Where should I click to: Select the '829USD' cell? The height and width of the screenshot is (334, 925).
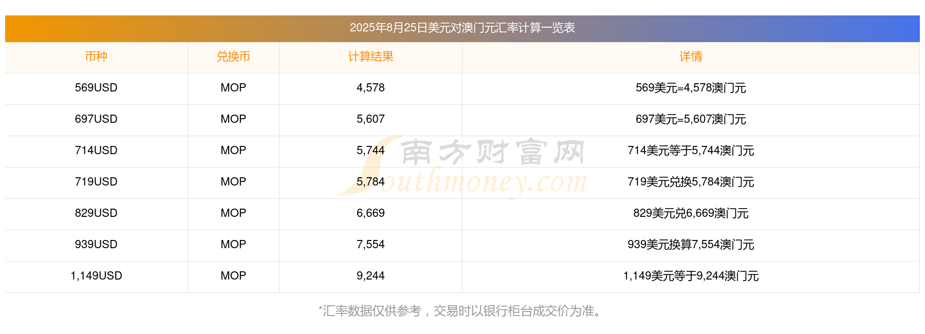[96, 213]
